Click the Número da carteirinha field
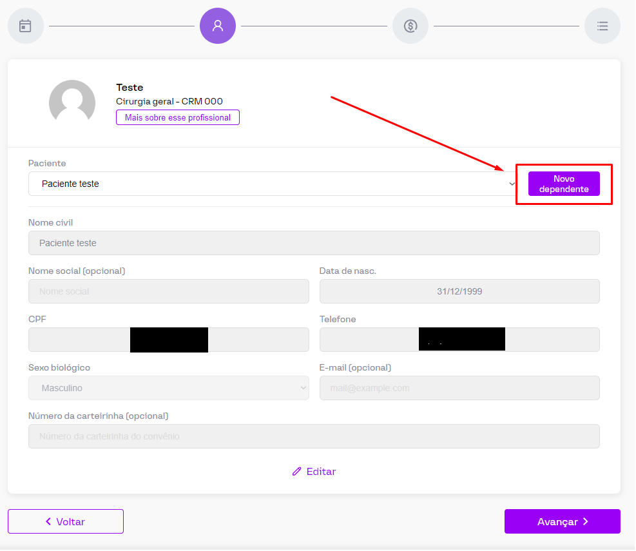Screen dimensions: 636x551 [x=314, y=436]
